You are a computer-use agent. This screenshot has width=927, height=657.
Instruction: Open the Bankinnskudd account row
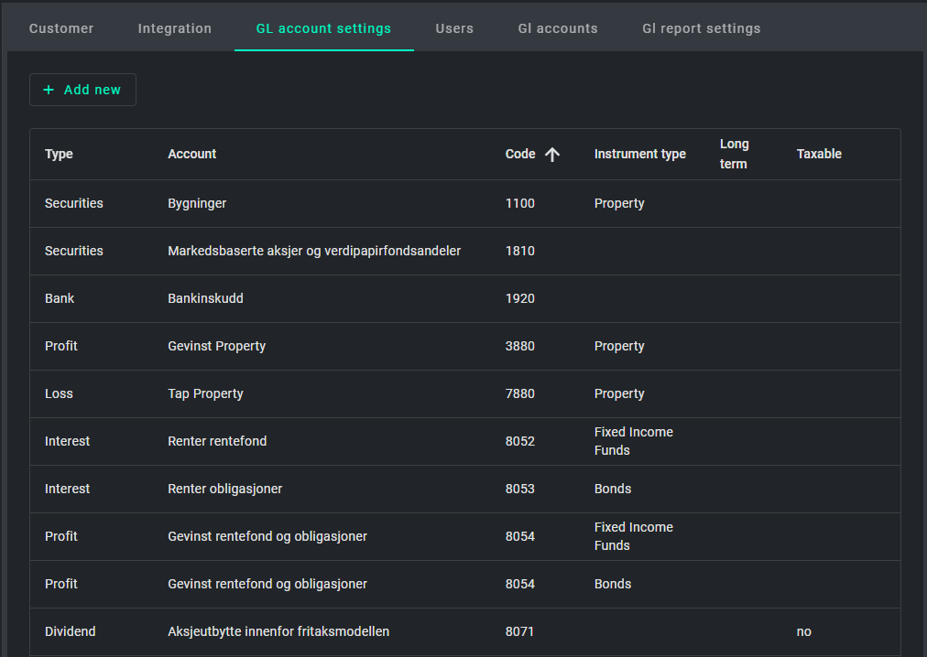205,298
